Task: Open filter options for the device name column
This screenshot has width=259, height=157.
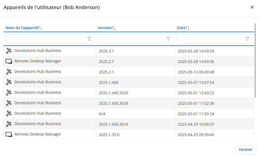Action: pos(89,39)
